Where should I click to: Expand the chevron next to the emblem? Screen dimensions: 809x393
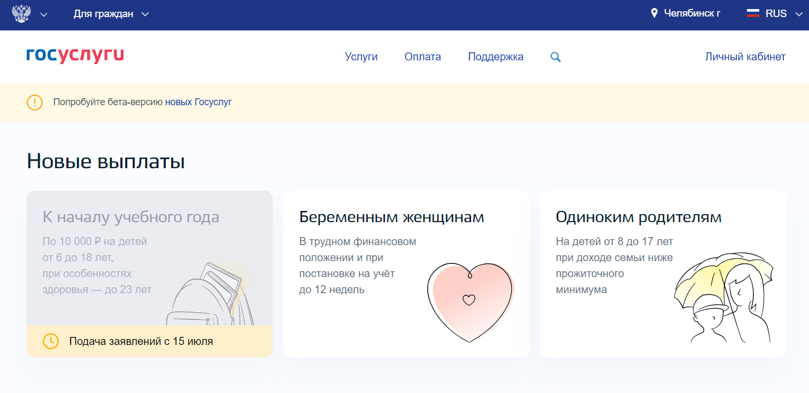click(x=44, y=14)
